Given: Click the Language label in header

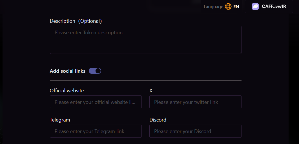Looking at the screenshot, I should coord(213,6).
